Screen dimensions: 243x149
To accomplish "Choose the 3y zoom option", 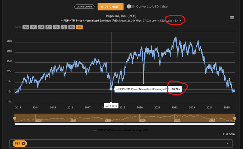I will [56, 27].
